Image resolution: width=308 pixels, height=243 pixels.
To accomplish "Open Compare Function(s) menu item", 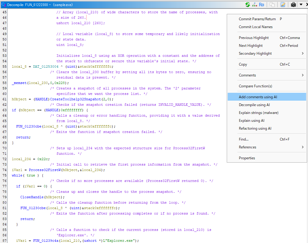I will coord(255,86).
